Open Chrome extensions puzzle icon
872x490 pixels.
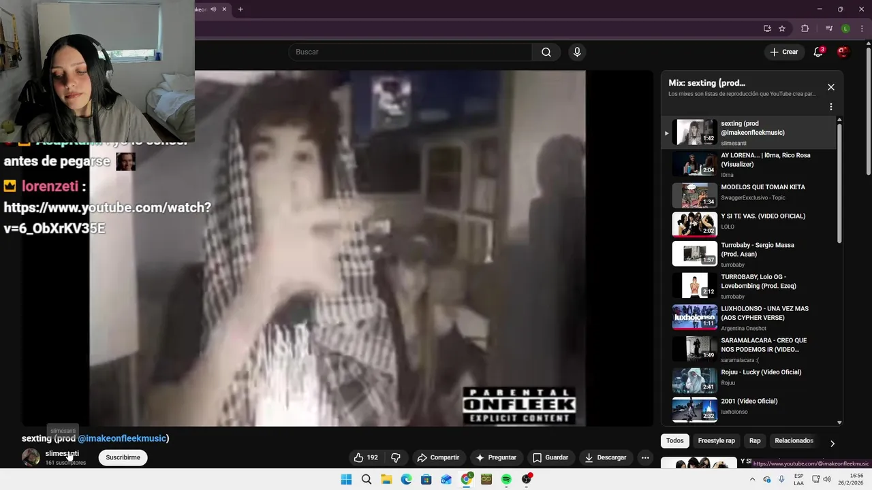pyautogui.click(x=805, y=29)
